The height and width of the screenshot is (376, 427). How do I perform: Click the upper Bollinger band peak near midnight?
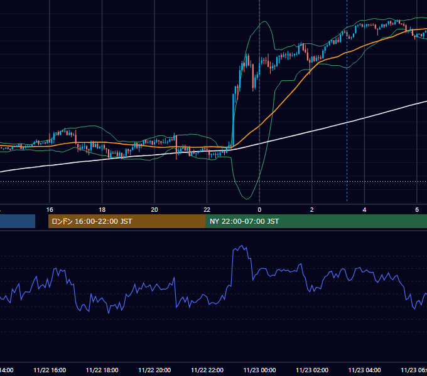(264, 21)
